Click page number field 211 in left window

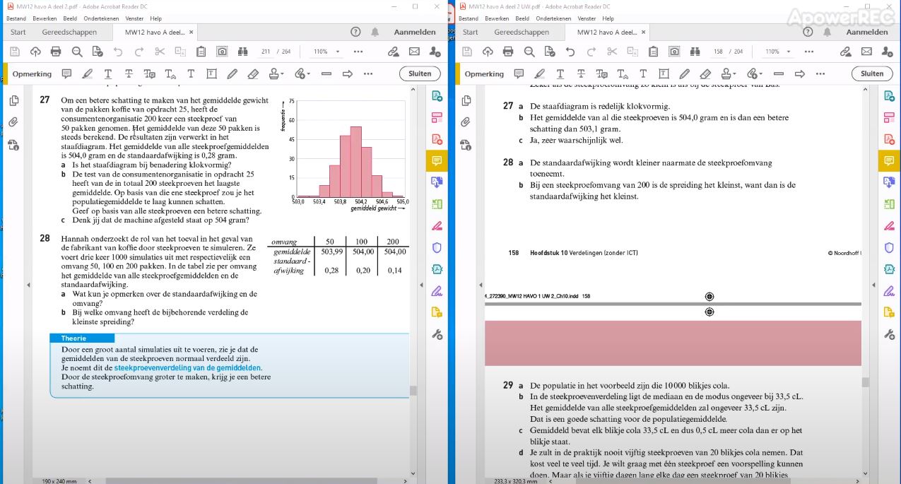point(266,52)
